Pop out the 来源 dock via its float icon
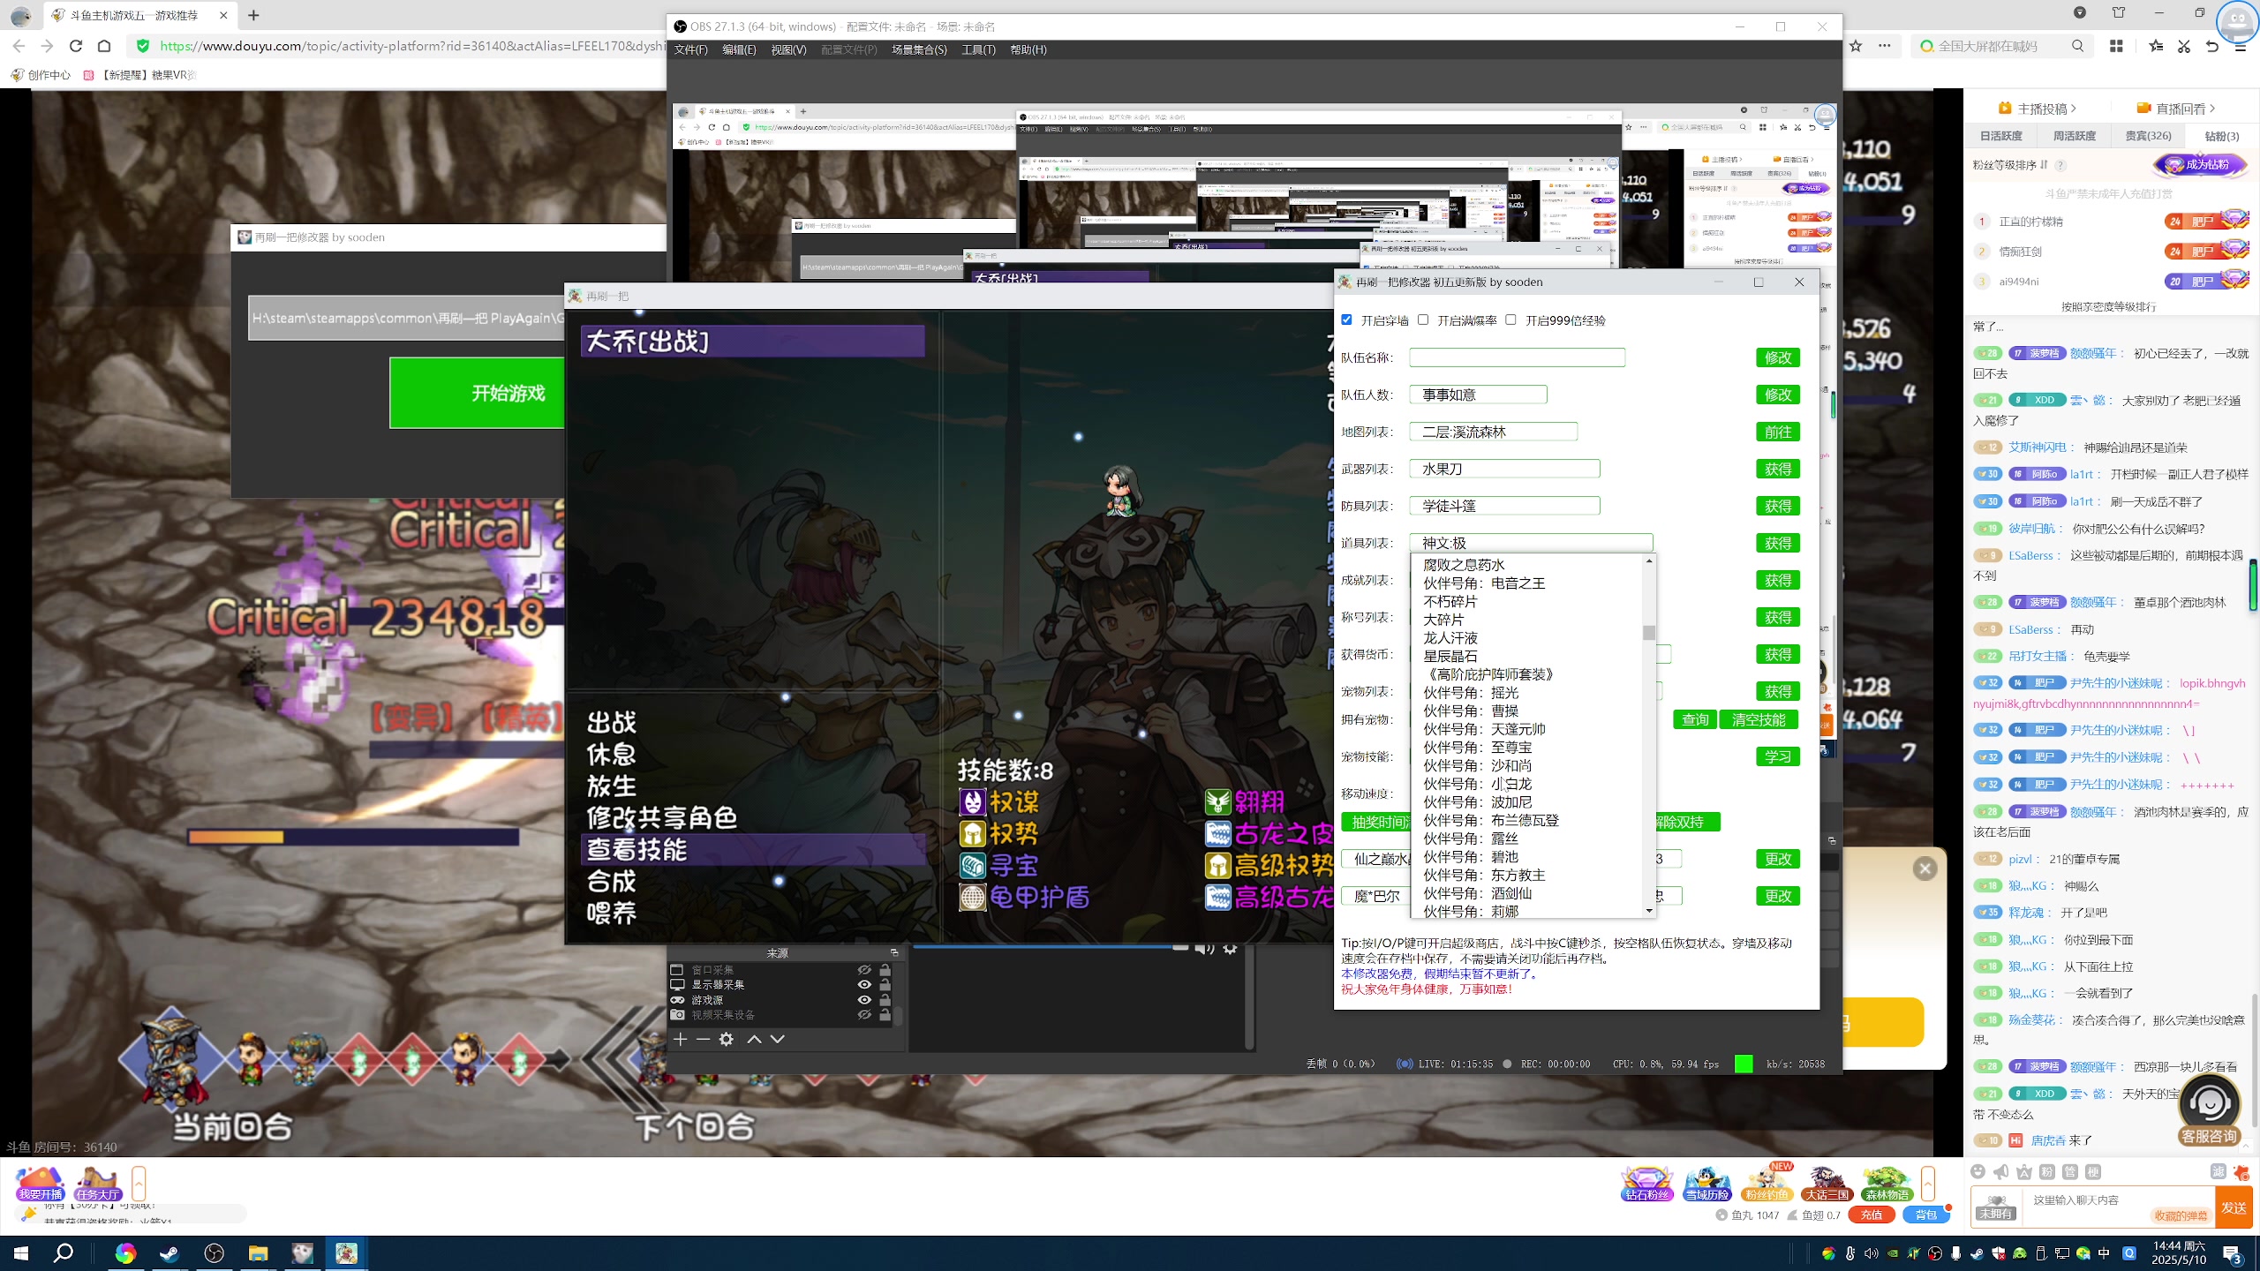This screenshot has width=2260, height=1271. (x=894, y=953)
